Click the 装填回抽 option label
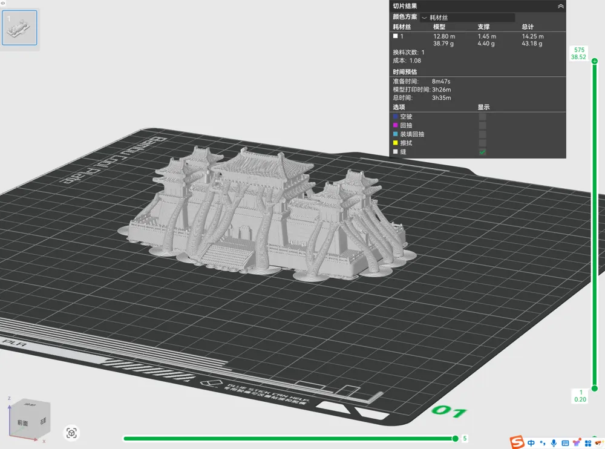The image size is (605, 449). coord(412,134)
